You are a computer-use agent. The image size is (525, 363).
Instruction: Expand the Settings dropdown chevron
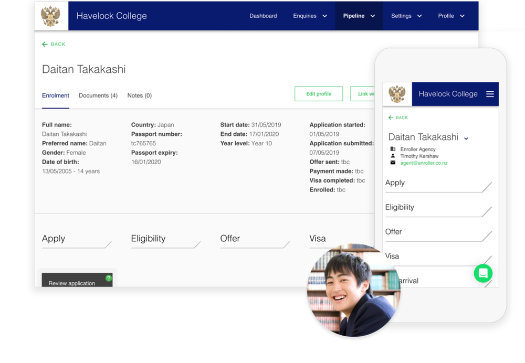[x=419, y=16]
